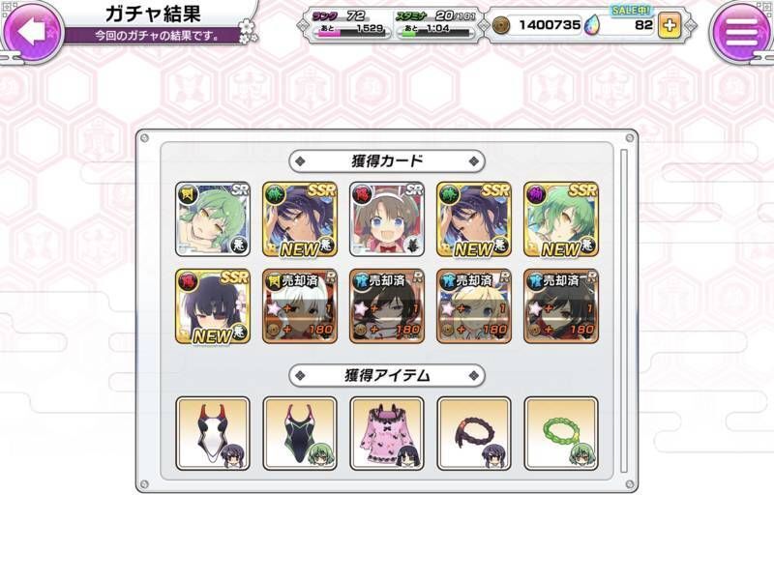Select the black green-trim swimsuit item
The image size is (774, 580).
[x=300, y=433]
